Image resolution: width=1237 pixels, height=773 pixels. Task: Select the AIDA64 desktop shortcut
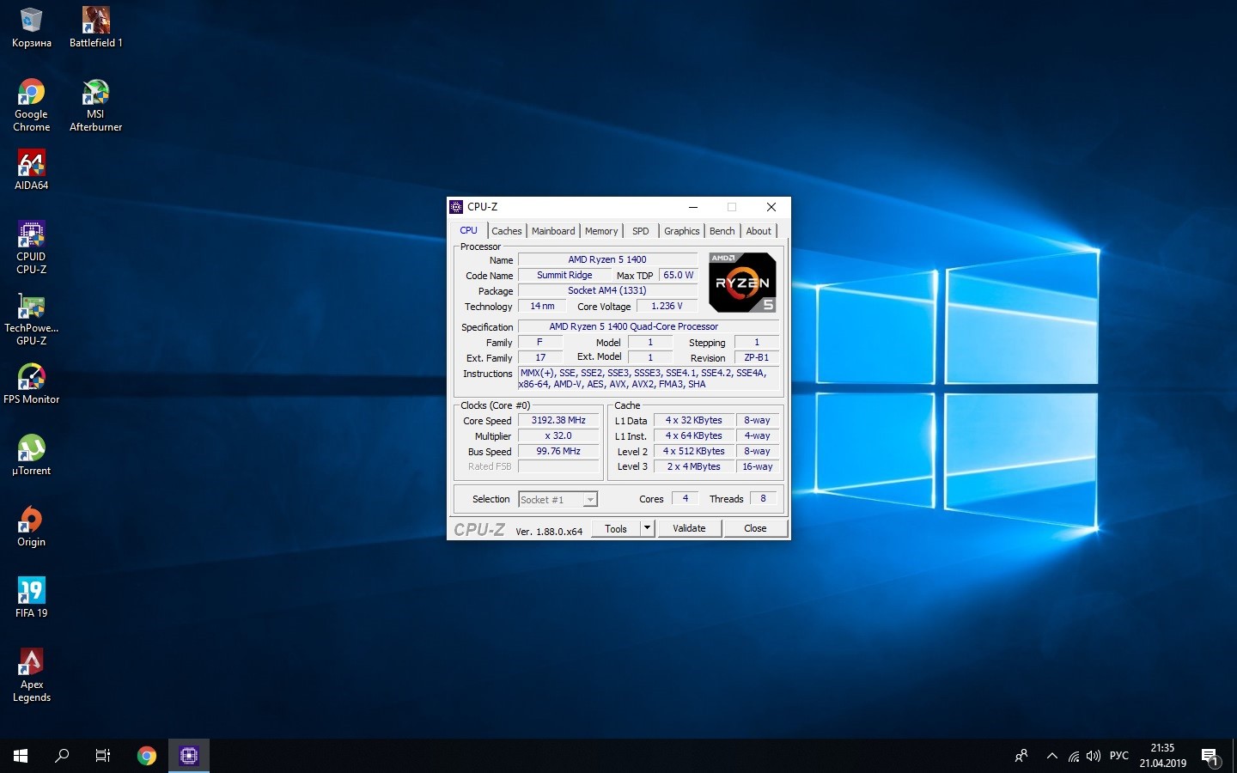click(32, 169)
